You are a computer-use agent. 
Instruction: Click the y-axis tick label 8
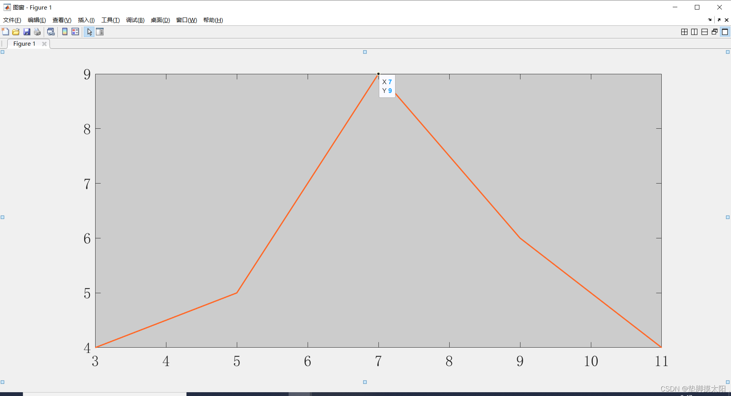[87, 129]
